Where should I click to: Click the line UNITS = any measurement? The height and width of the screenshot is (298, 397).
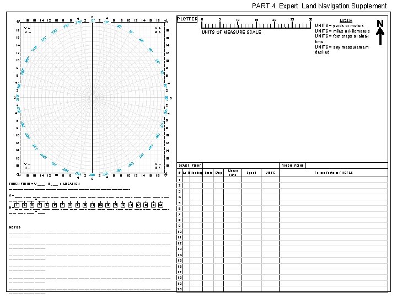pos(342,47)
